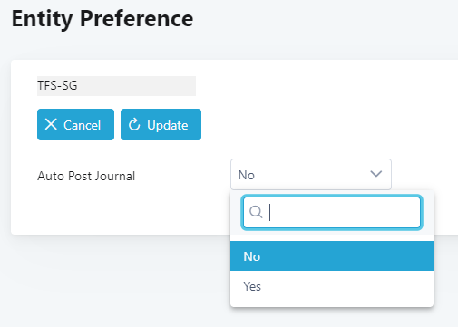Focus the dropdown search text box
The height and width of the screenshot is (327, 458).
tap(332, 212)
